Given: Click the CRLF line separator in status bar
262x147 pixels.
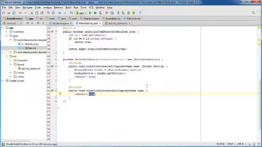Looking at the screenshot, I should 231,144.
